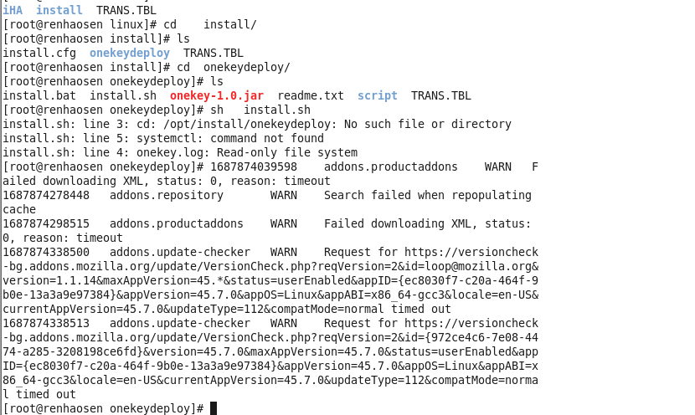Click the timestamp 1687874338513
This screenshot has height=415, width=695.
(x=46, y=323)
